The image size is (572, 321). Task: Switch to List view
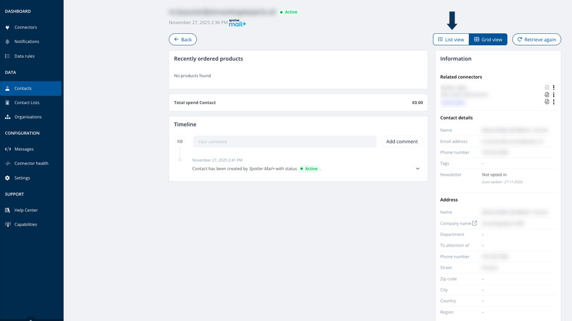[x=451, y=39]
